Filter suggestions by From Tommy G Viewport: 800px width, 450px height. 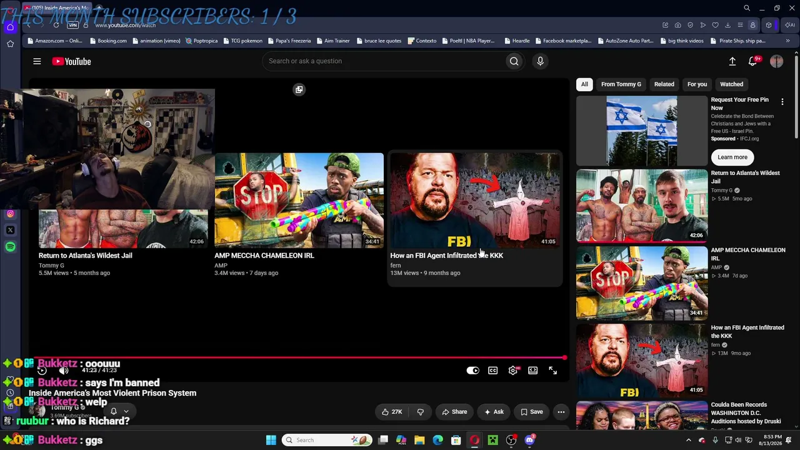[x=621, y=84]
